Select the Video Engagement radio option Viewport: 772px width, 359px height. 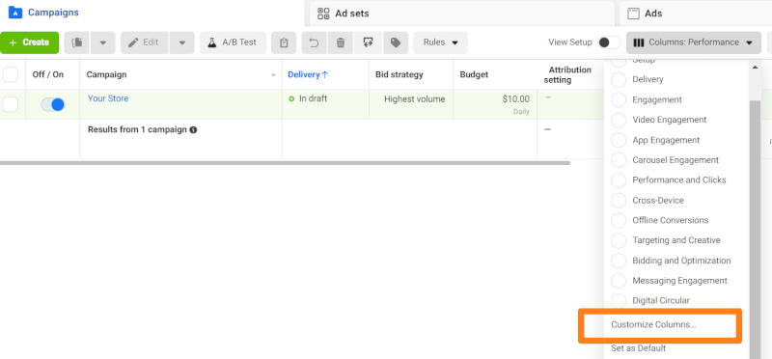[x=619, y=120]
